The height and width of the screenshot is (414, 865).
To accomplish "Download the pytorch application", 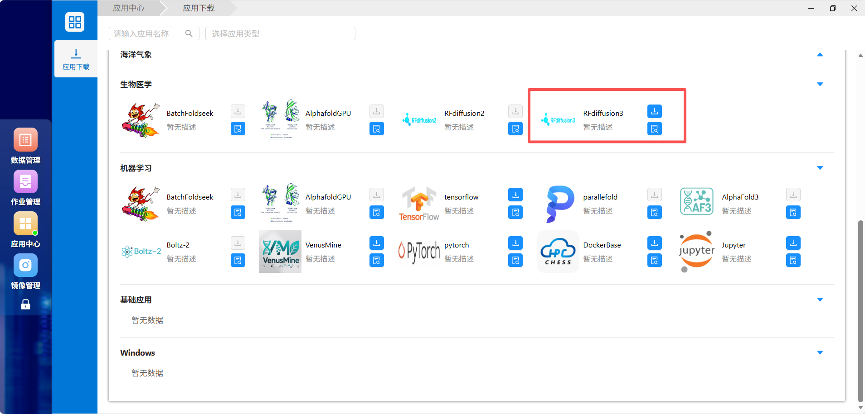I will 515,243.
